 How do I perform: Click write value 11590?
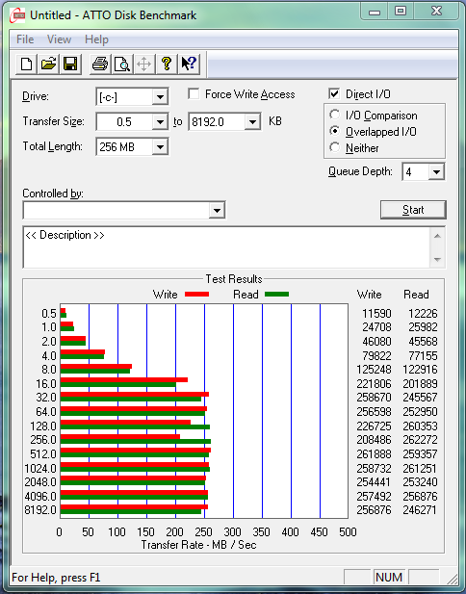(x=376, y=314)
